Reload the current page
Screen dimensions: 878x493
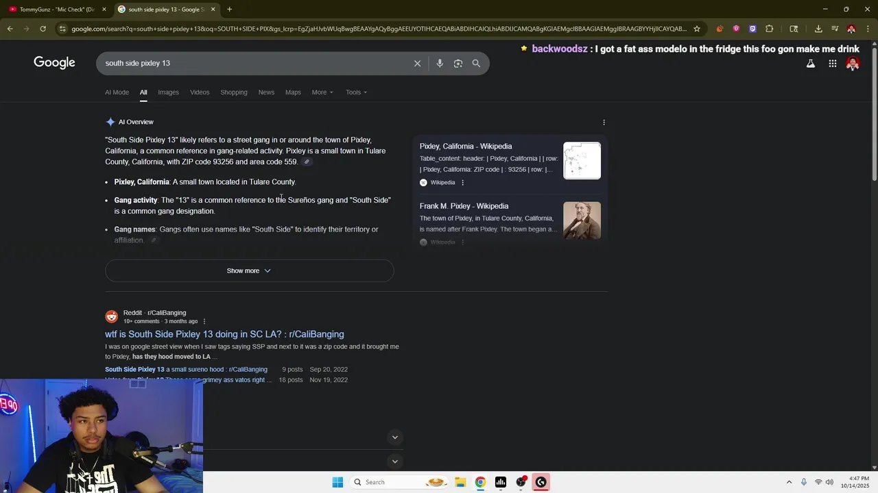[x=43, y=29]
